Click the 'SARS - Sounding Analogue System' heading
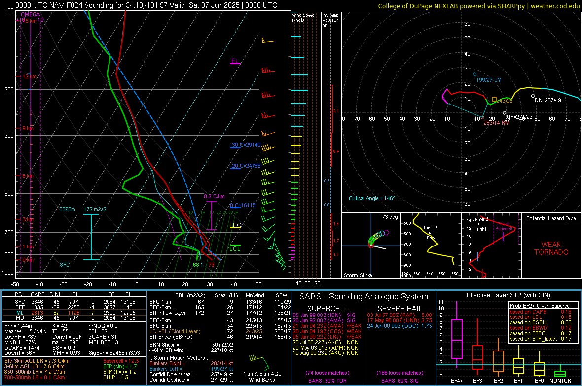Image resolution: width=582 pixels, height=386 pixels. pos(364,297)
